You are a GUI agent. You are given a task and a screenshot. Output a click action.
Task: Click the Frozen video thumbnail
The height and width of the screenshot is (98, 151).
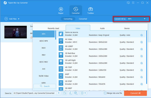click(16, 32)
